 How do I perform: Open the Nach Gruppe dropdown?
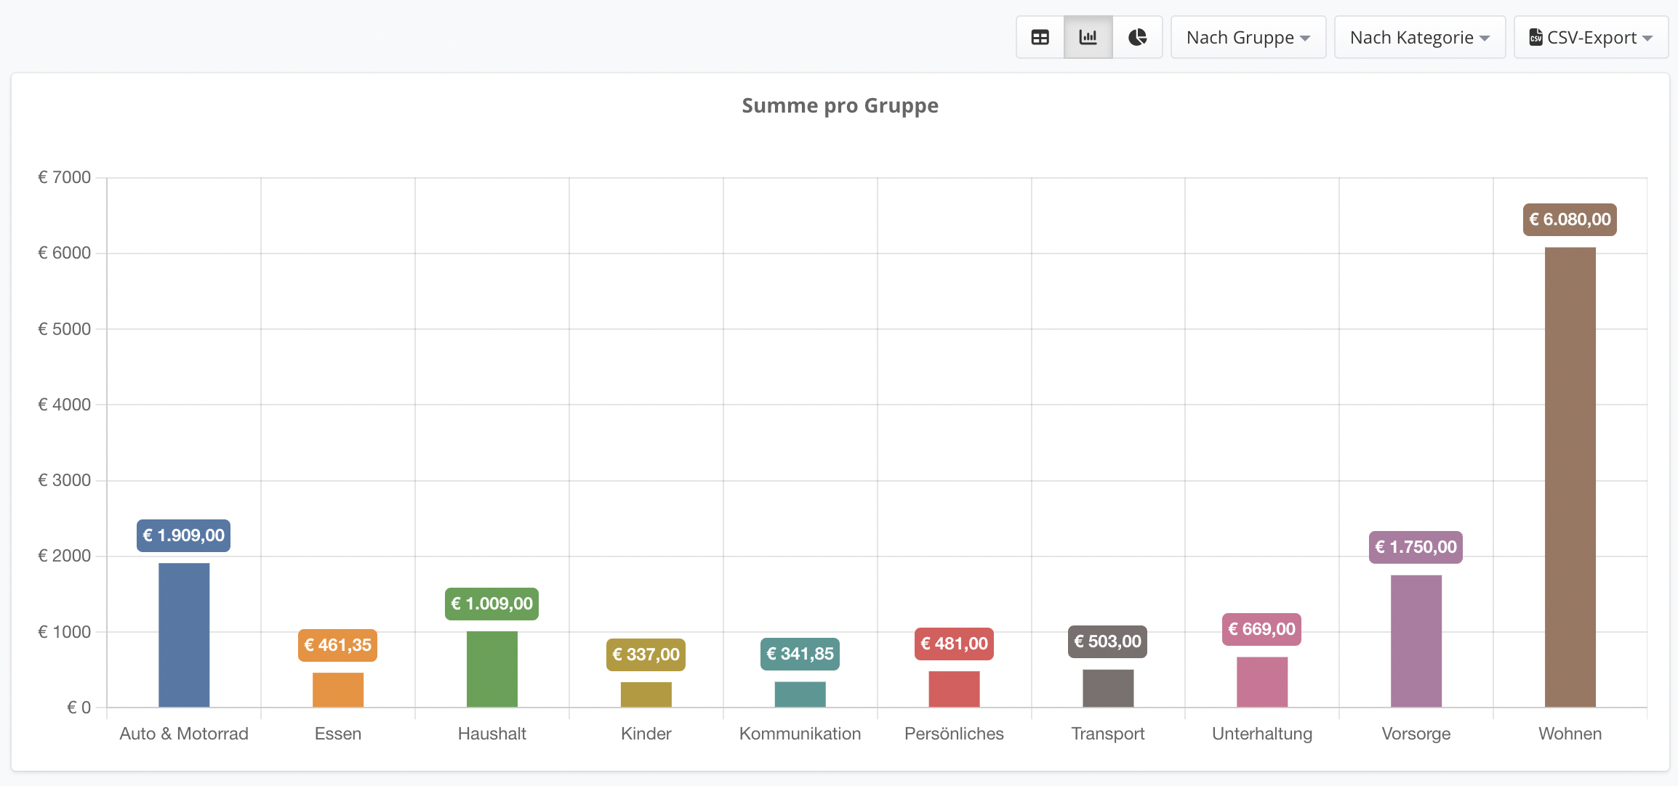[1248, 37]
